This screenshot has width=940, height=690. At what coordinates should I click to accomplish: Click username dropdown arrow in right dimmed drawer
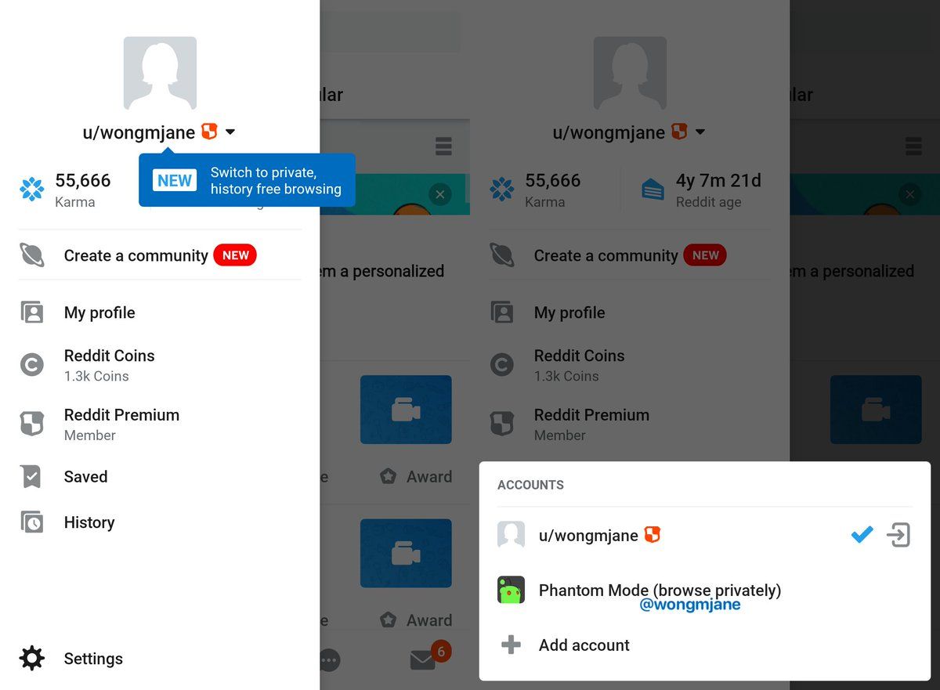point(700,132)
